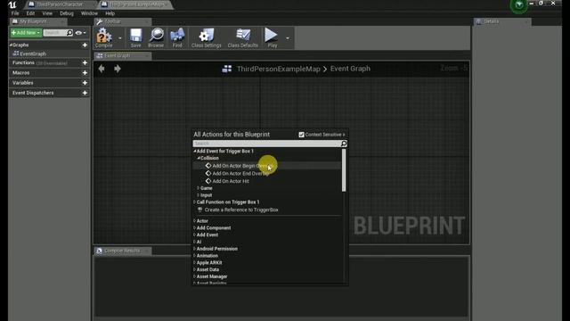Viewport: 570px width, 321px height.
Task: Open the Debug menu
Action: click(67, 13)
